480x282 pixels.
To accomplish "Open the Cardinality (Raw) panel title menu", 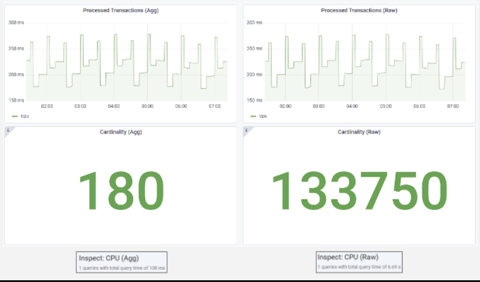I will [x=359, y=132].
